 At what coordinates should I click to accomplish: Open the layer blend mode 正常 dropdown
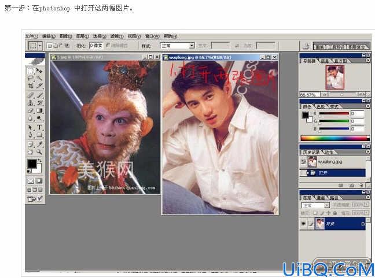[x=315, y=205]
